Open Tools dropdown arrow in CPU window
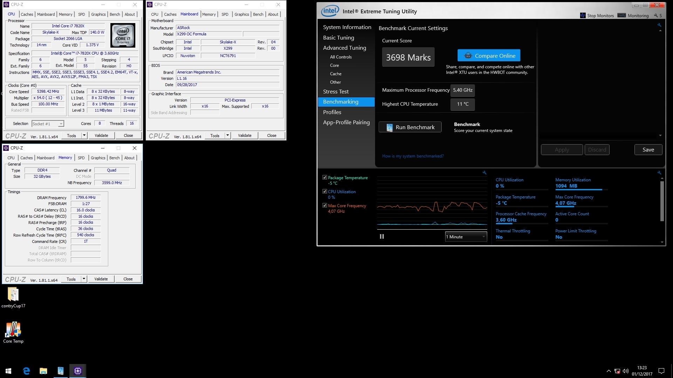Viewport: 673px width, 378px height. (x=84, y=135)
